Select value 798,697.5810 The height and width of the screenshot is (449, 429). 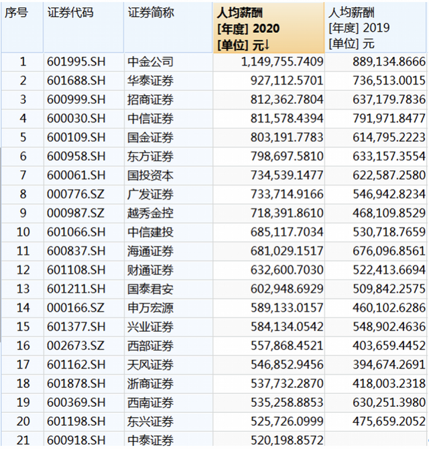269,156
